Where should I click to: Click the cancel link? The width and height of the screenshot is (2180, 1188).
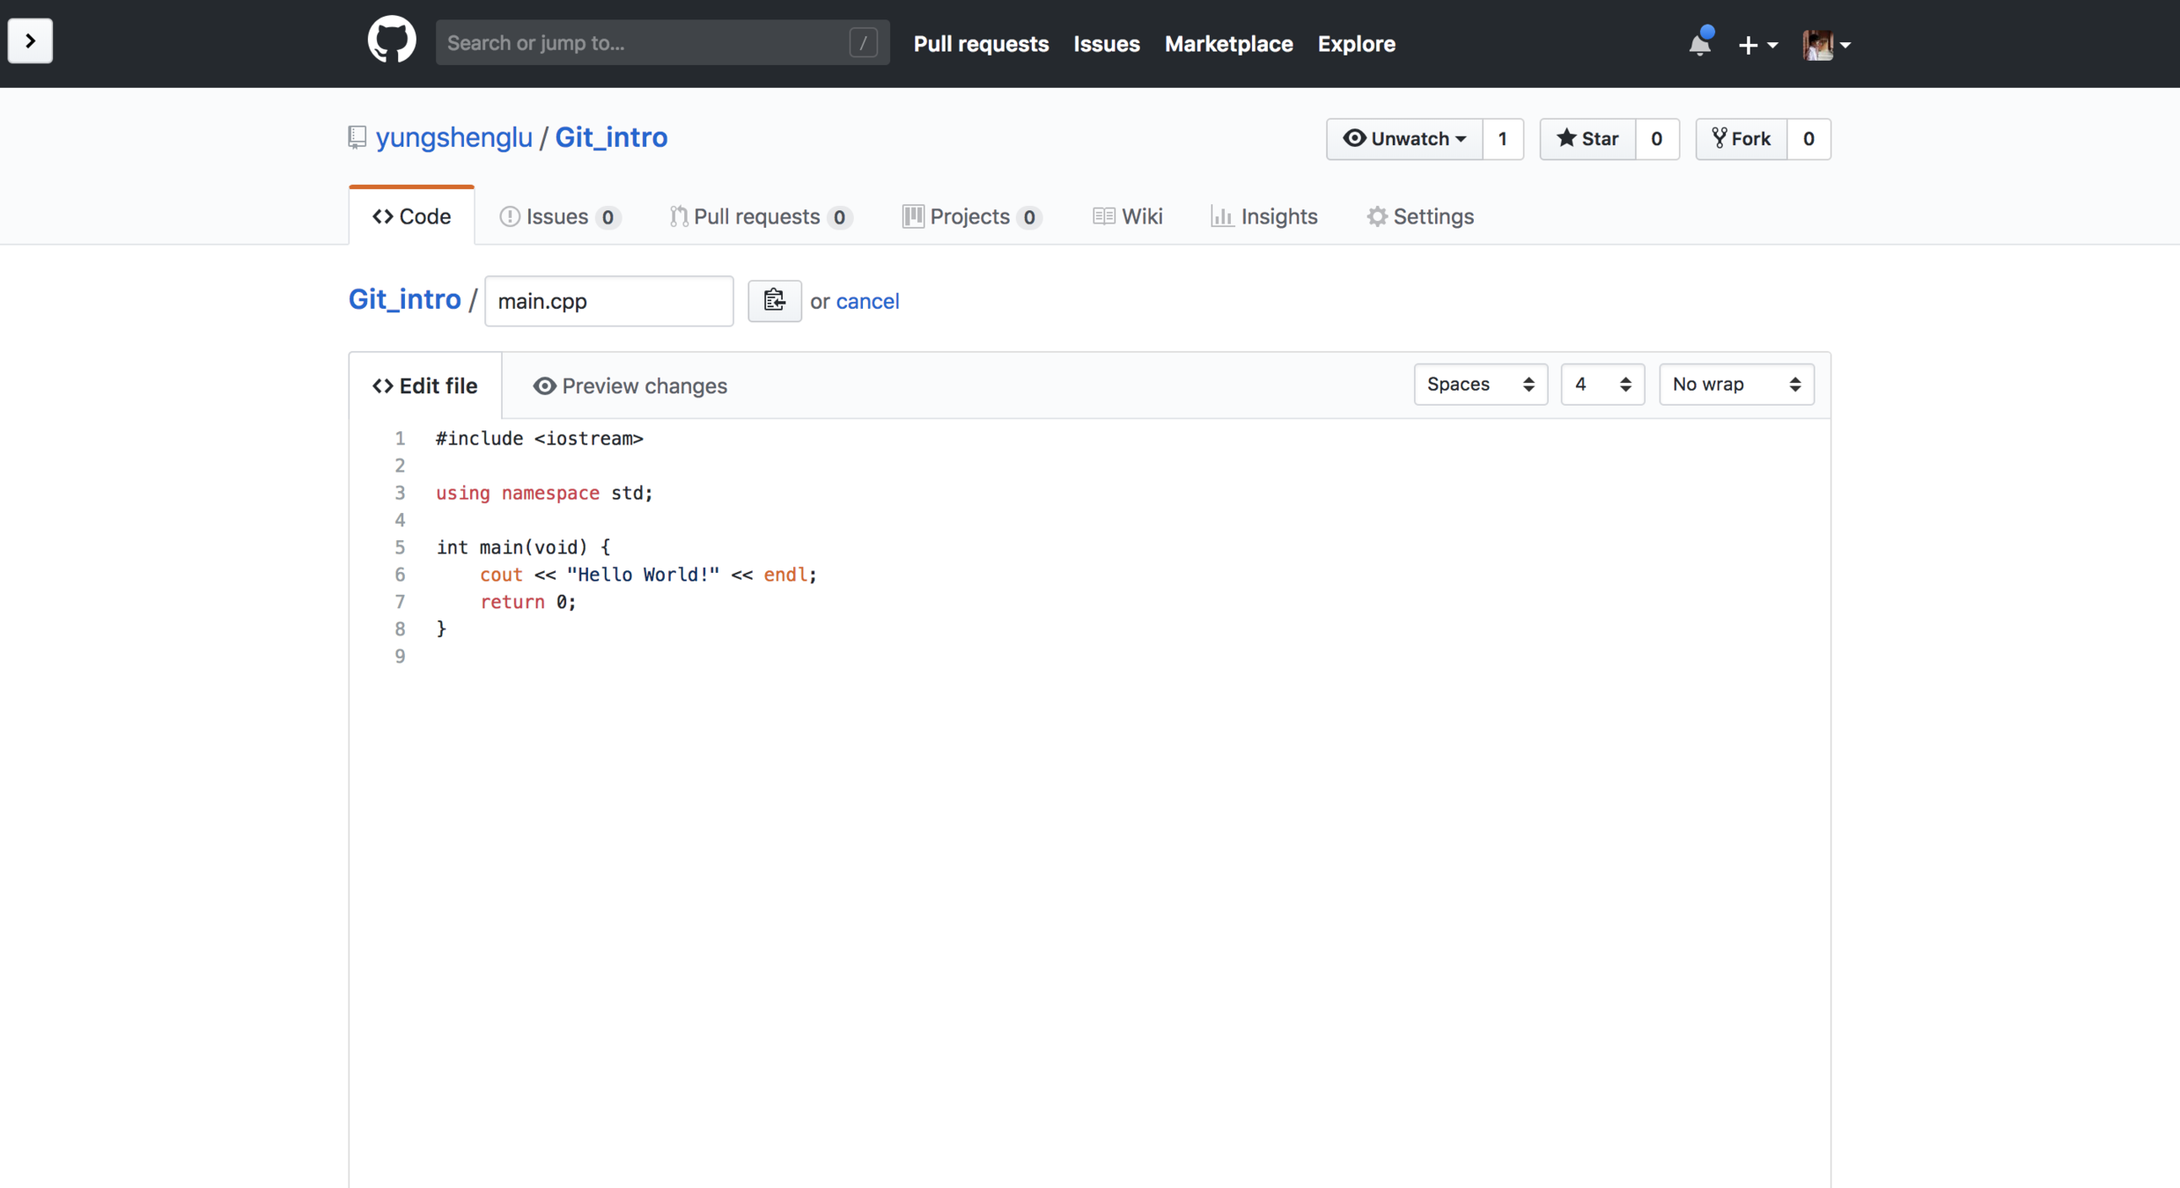[867, 301]
